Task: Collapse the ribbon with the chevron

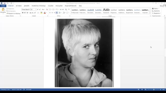Action: point(164,16)
